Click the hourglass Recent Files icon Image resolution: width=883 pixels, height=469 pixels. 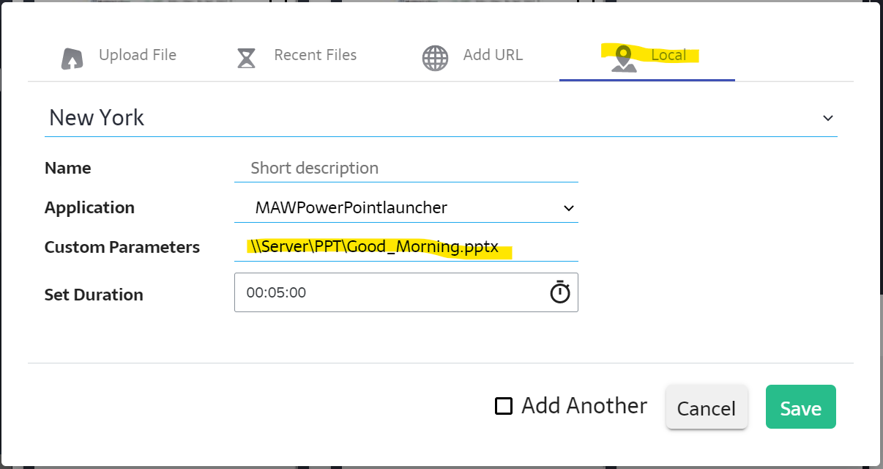(x=246, y=58)
